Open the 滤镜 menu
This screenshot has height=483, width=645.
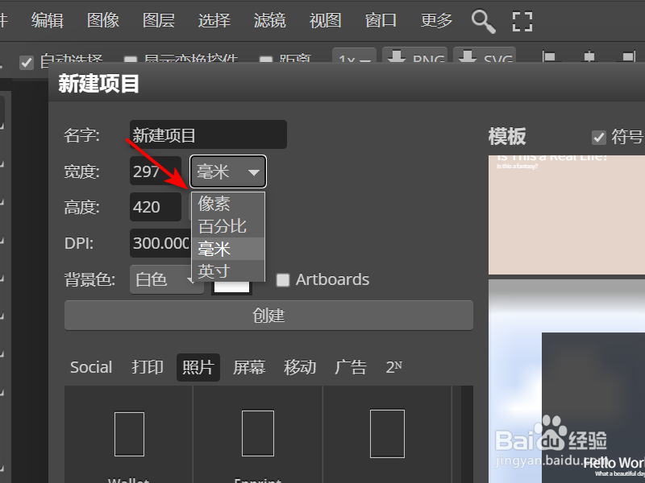[x=269, y=20]
